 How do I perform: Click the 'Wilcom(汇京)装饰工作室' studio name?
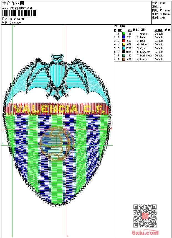pos(17,8)
